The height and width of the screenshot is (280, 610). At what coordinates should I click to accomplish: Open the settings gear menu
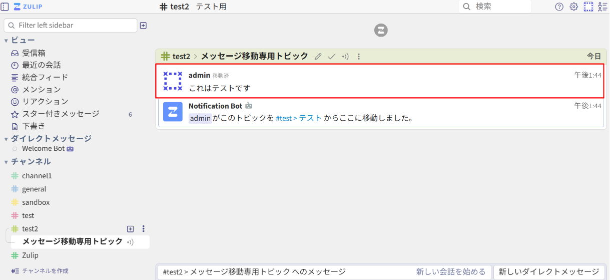tap(574, 7)
